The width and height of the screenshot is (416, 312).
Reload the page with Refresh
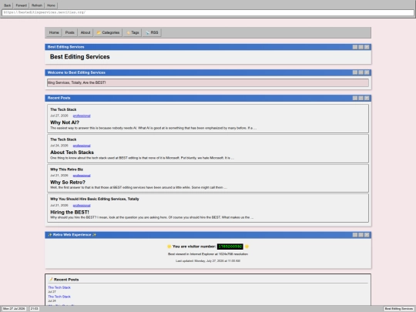click(37, 5)
